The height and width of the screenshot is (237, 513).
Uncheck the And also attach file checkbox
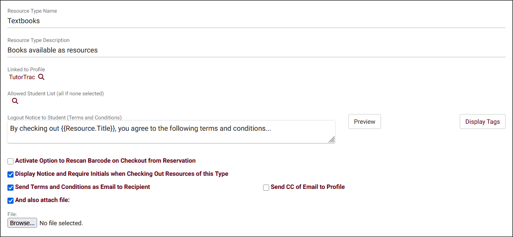[11, 200]
